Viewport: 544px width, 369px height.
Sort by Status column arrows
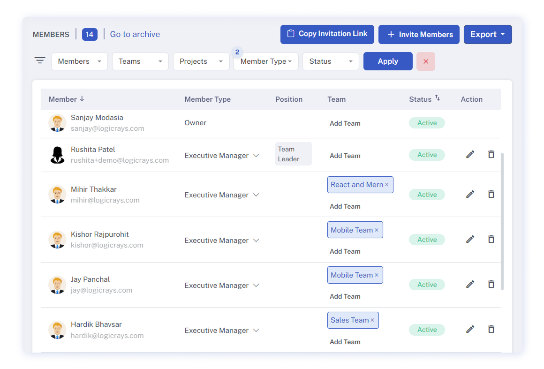437,98
